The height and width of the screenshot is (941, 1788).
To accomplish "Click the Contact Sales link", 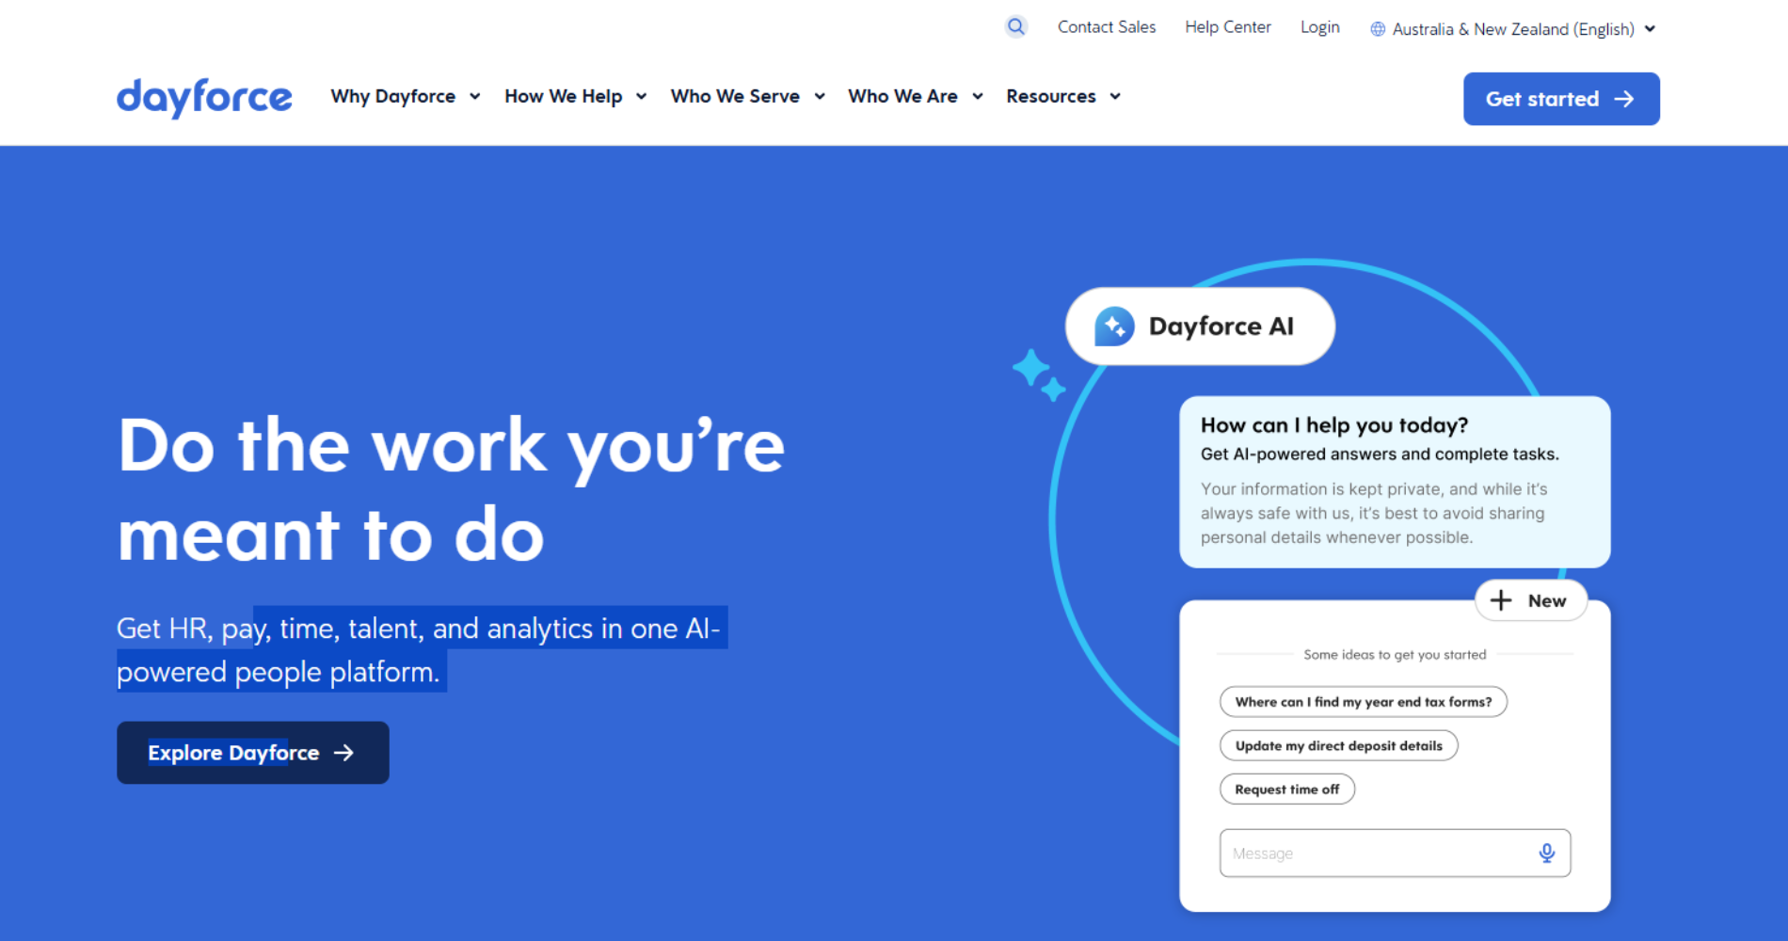I will 1107,26.
